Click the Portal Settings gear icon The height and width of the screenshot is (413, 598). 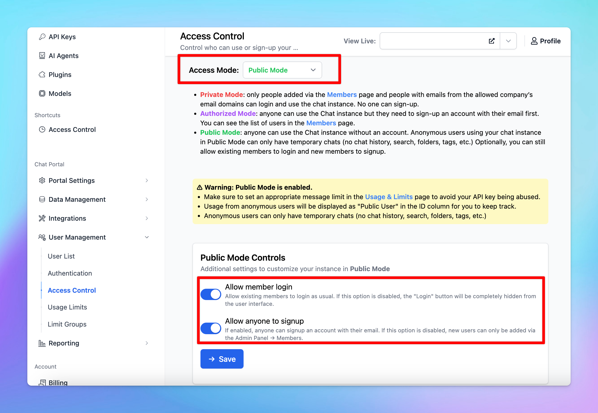pyautogui.click(x=42, y=180)
